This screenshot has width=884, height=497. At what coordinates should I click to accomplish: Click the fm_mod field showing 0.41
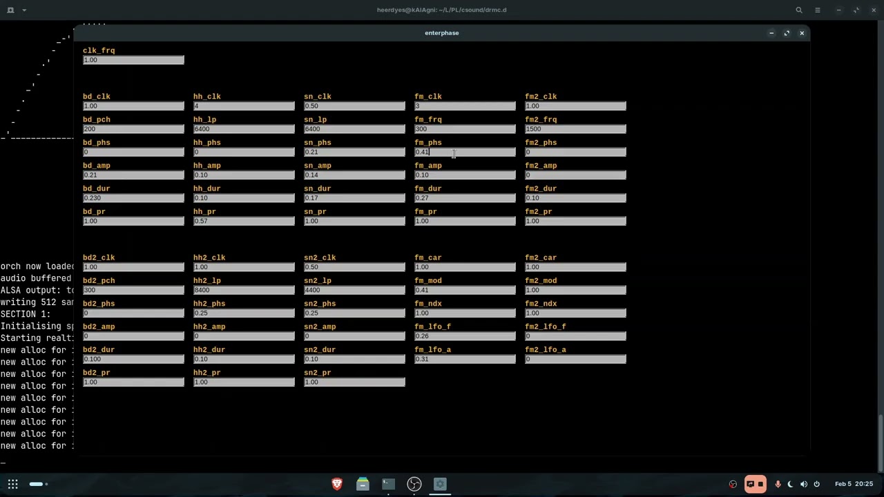(465, 290)
